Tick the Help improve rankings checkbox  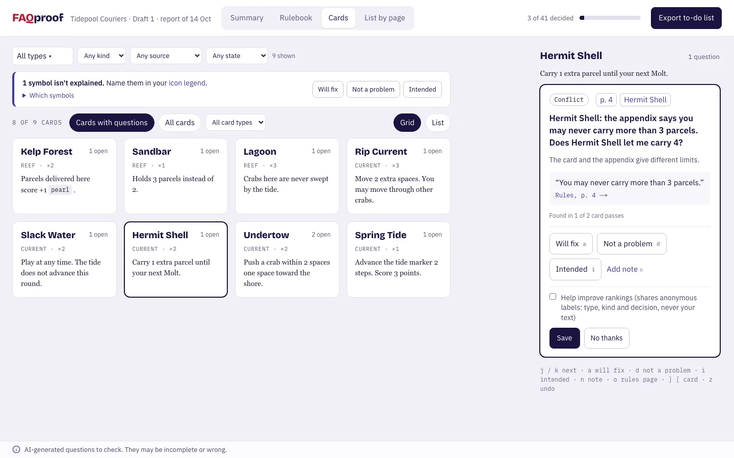click(553, 297)
